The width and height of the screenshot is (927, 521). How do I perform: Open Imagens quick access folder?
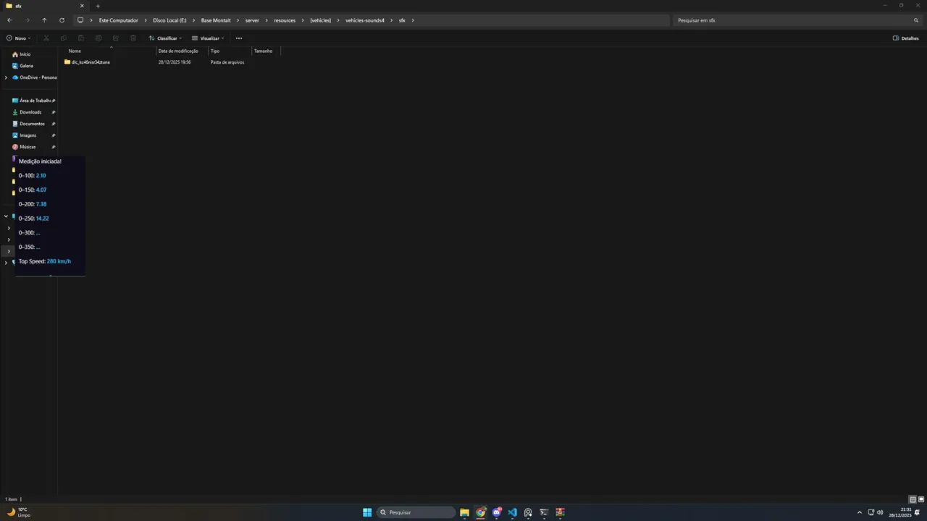pos(24,135)
